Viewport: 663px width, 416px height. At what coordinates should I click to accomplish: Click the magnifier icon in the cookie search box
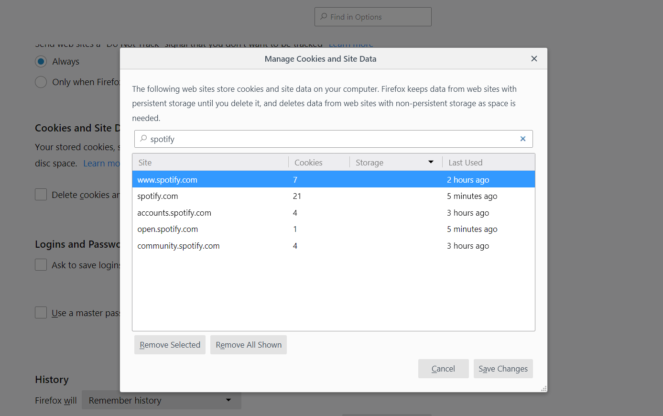[143, 139]
